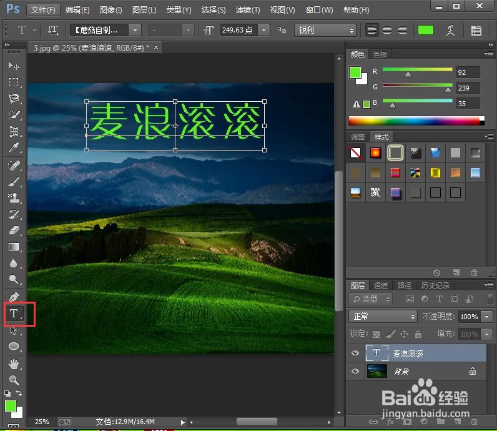Toggle lock image pixels
497x431 pixels.
coord(390,334)
